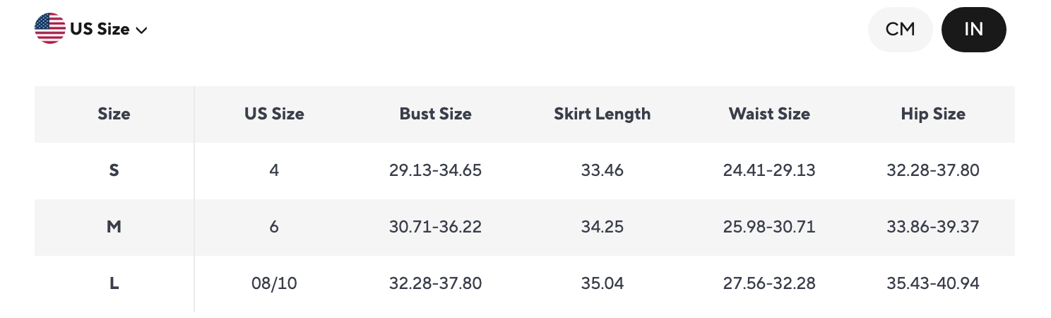Screen dimensions: 1051x318
Task: Click the Hip Size header
Action: 933,114
